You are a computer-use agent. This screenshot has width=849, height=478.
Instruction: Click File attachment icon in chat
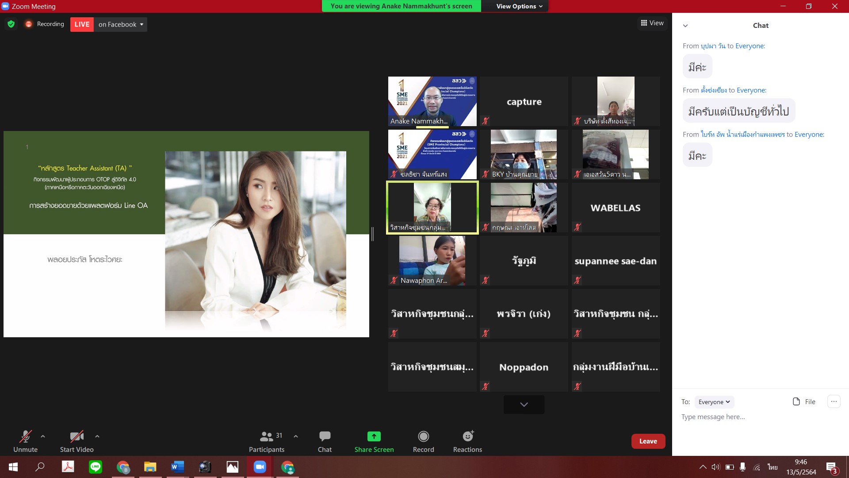[x=796, y=401]
